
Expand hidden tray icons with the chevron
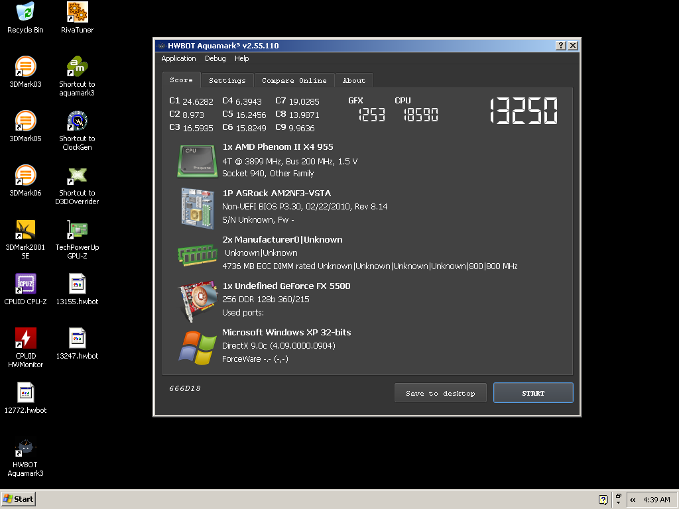pos(633,500)
